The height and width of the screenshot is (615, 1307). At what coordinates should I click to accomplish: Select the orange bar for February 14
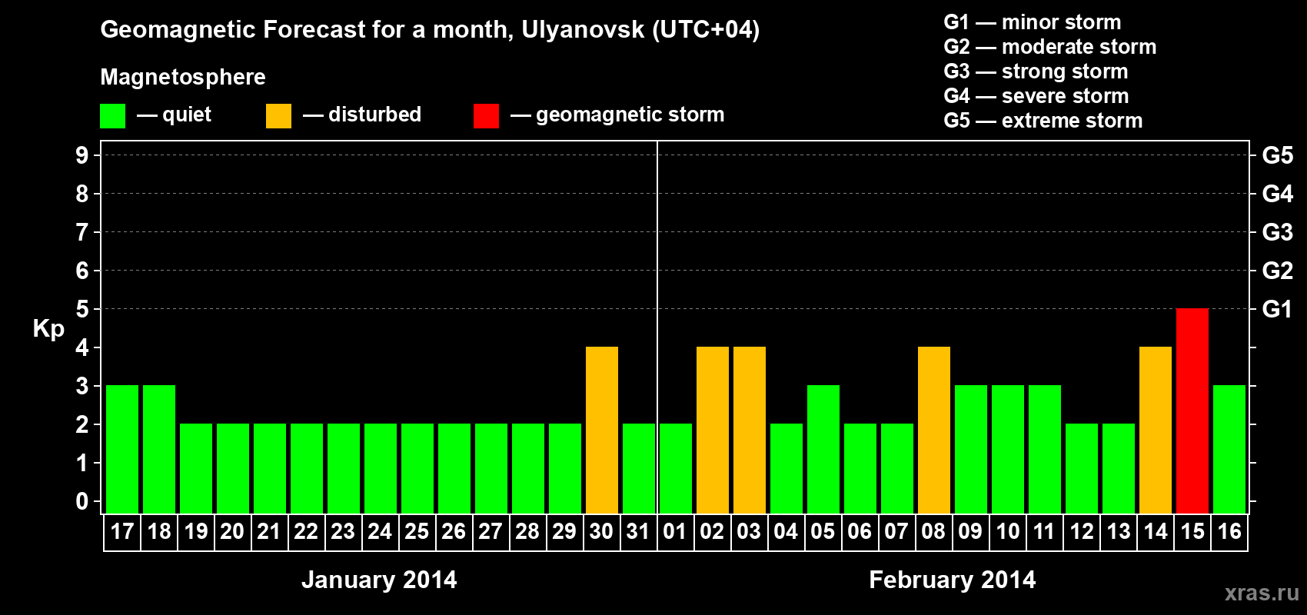pos(1156,430)
